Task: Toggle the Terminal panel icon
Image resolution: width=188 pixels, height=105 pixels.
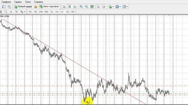Action: pos(4,7)
